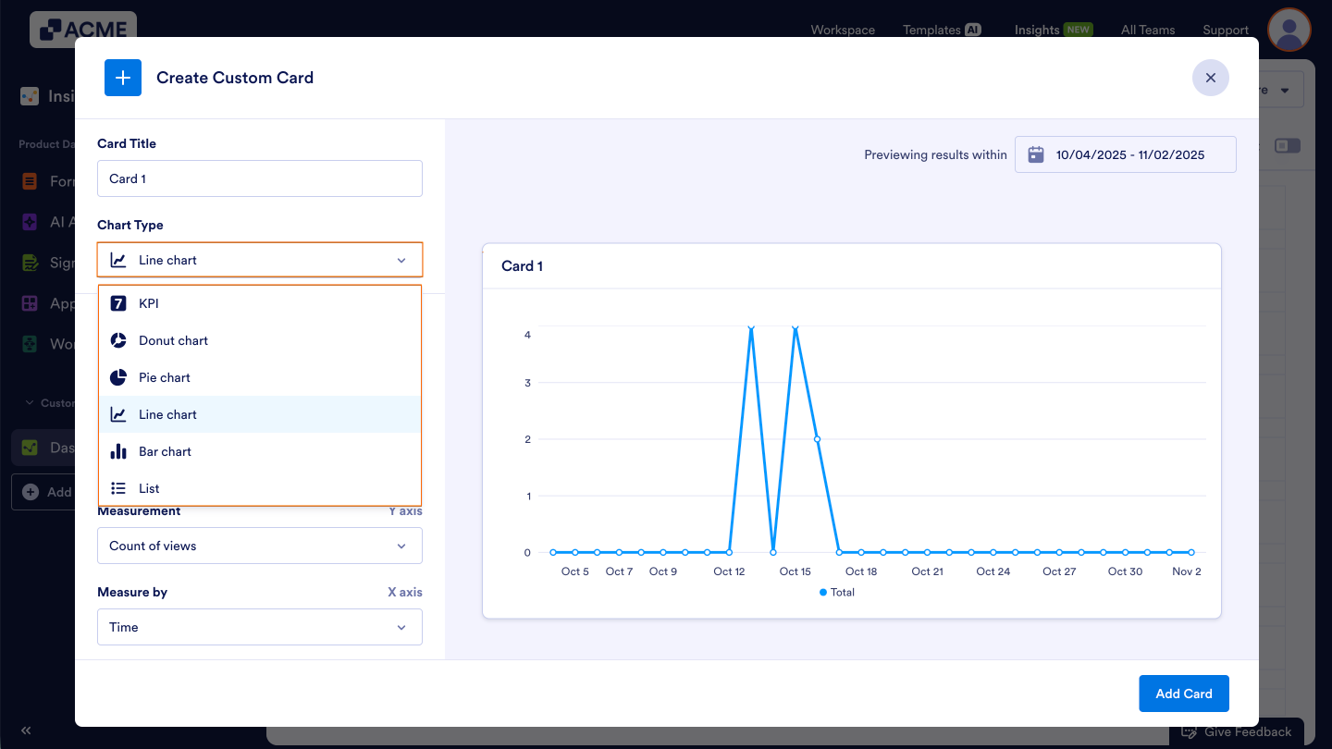Select the List chart type
This screenshot has width=1332, height=749.
tap(149, 488)
